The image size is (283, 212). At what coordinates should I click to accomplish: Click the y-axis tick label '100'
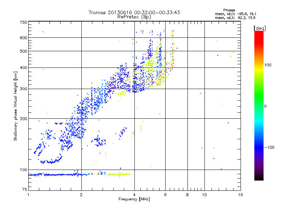23,170
